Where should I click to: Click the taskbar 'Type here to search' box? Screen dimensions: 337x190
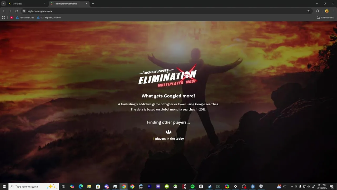34,187
